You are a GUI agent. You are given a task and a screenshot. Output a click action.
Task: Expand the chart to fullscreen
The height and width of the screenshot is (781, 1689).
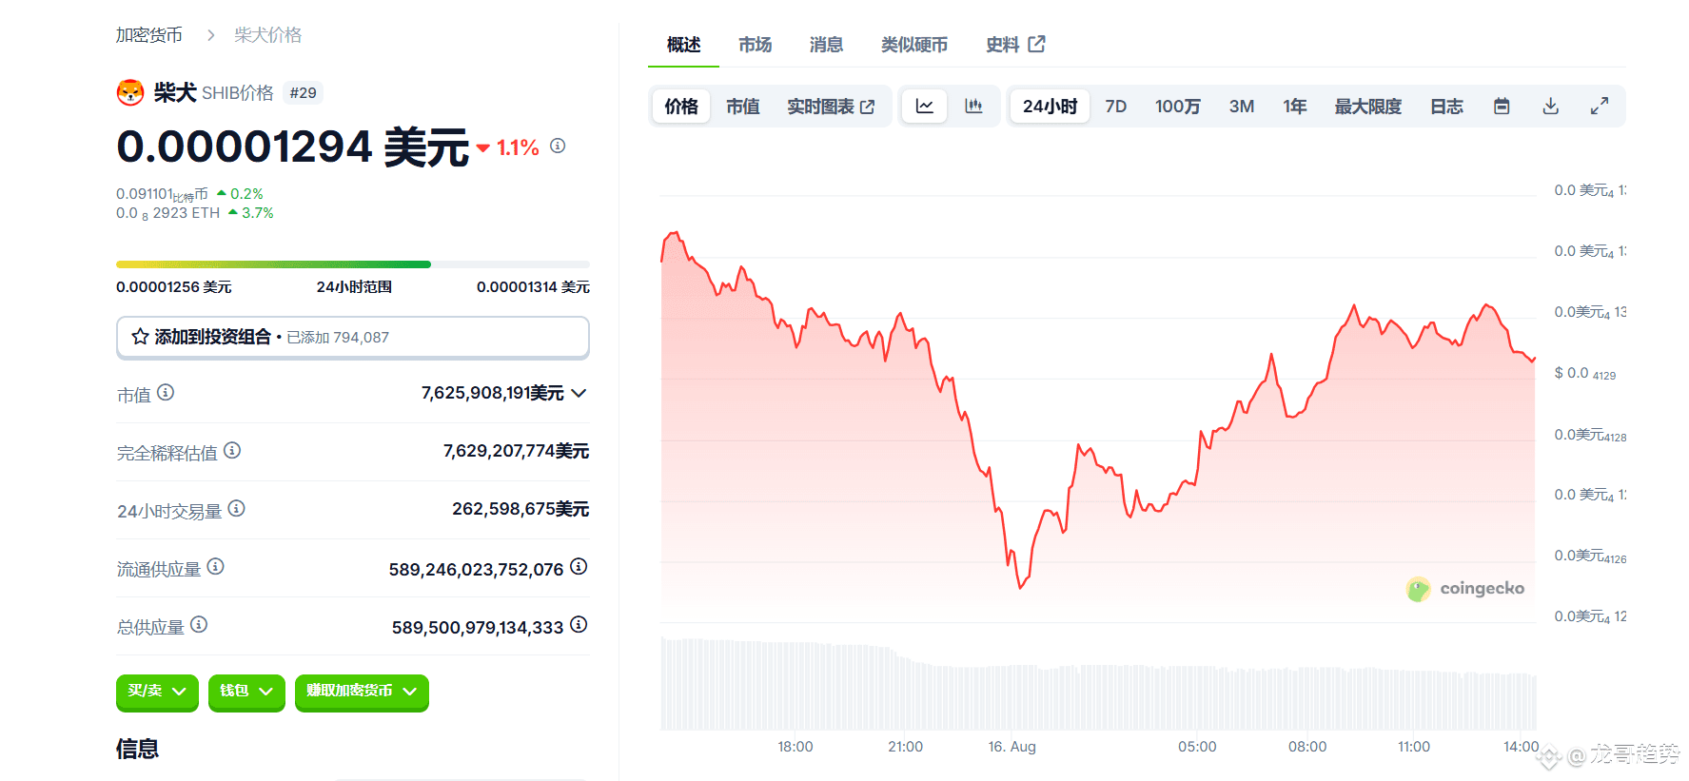coord(1600,107)
